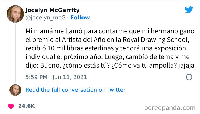The height and width of the screenshot is (114, 200).
Task: Click the Jun 11, 2021 date
Action: point(70,77)
